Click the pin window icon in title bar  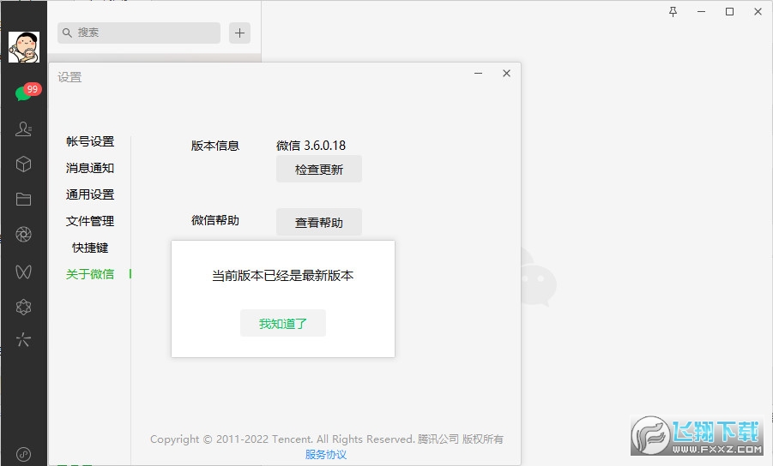673,12
